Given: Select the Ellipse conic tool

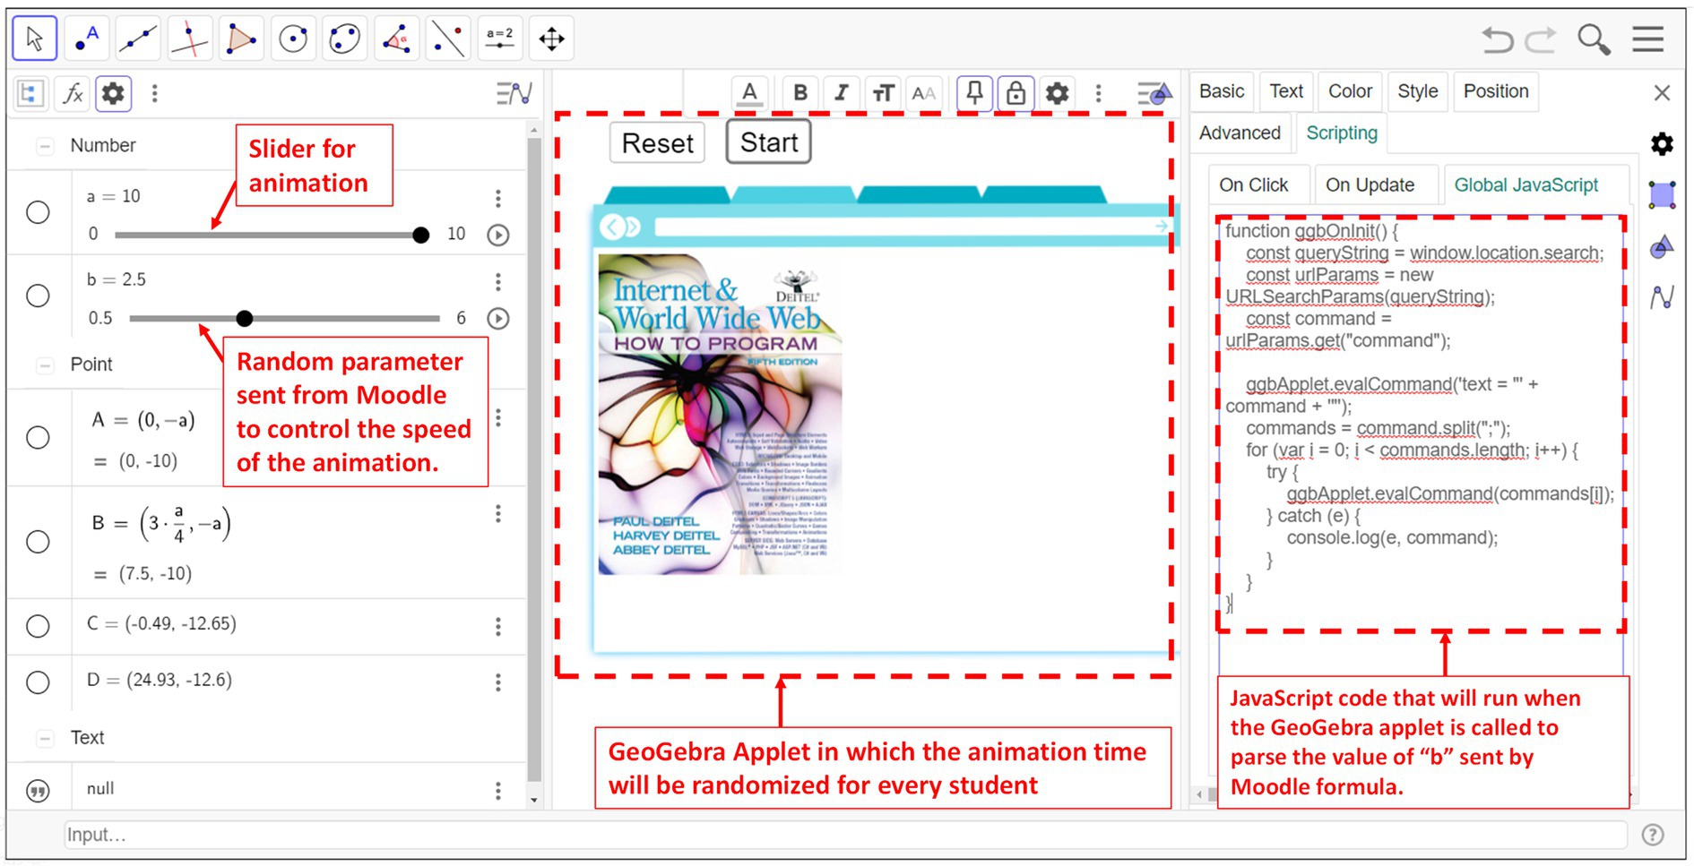Looking at the screenshot, I should coord(344,39).
